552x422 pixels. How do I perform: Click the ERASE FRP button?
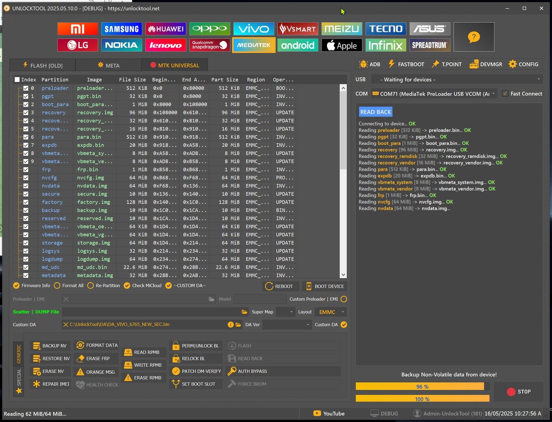coord(96,359)
